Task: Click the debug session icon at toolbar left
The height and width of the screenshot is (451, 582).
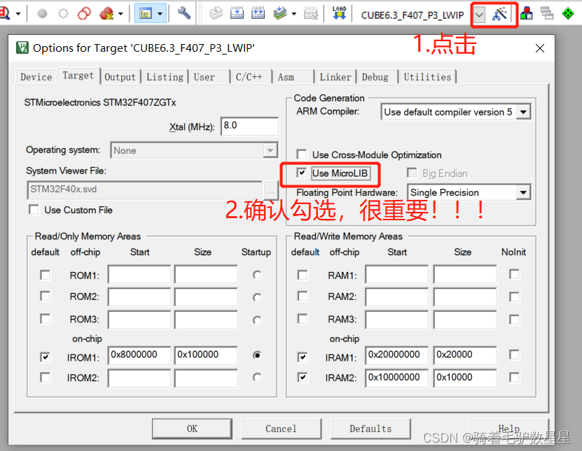Action: 4,14
